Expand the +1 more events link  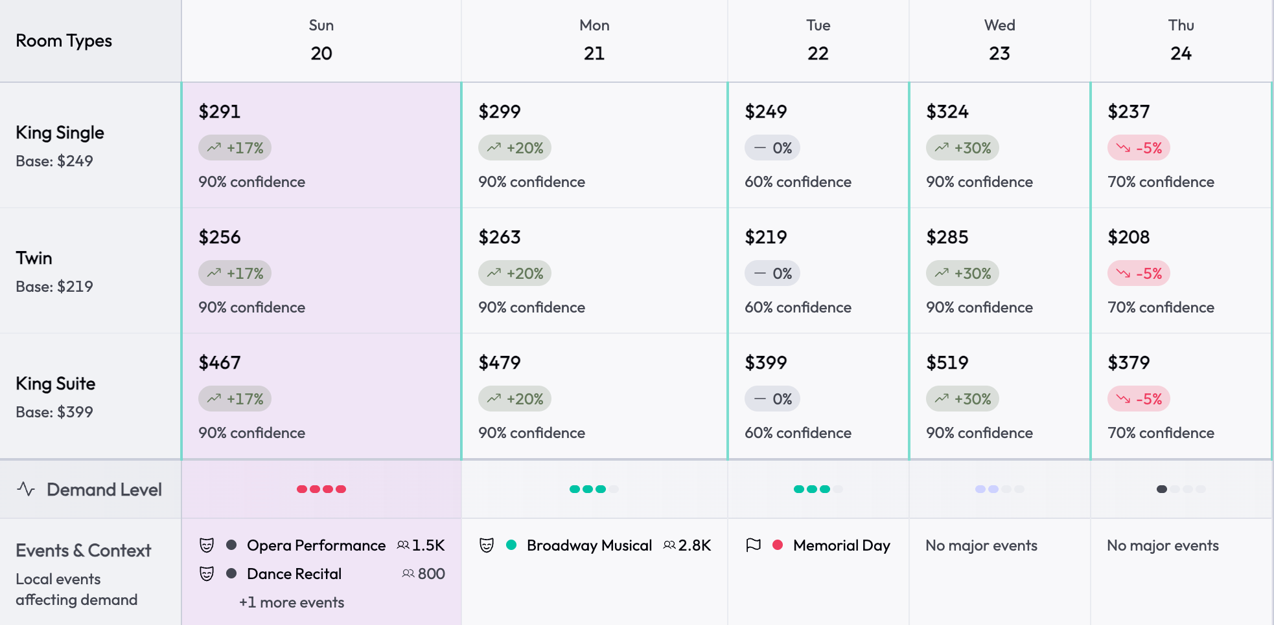pos(292,602)
